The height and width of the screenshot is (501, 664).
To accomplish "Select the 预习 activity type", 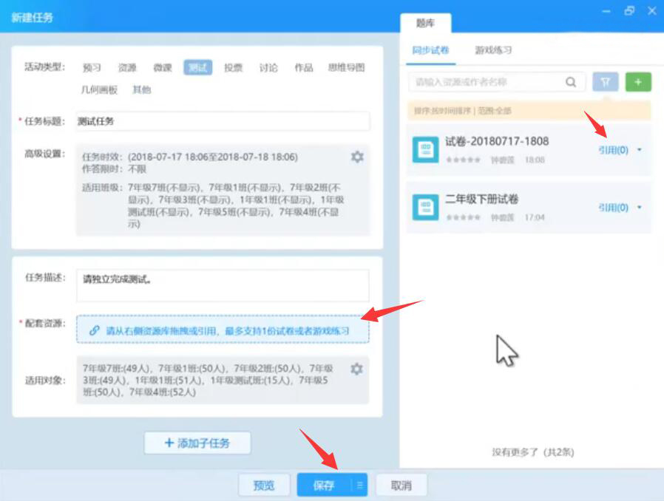I will 92,68.
